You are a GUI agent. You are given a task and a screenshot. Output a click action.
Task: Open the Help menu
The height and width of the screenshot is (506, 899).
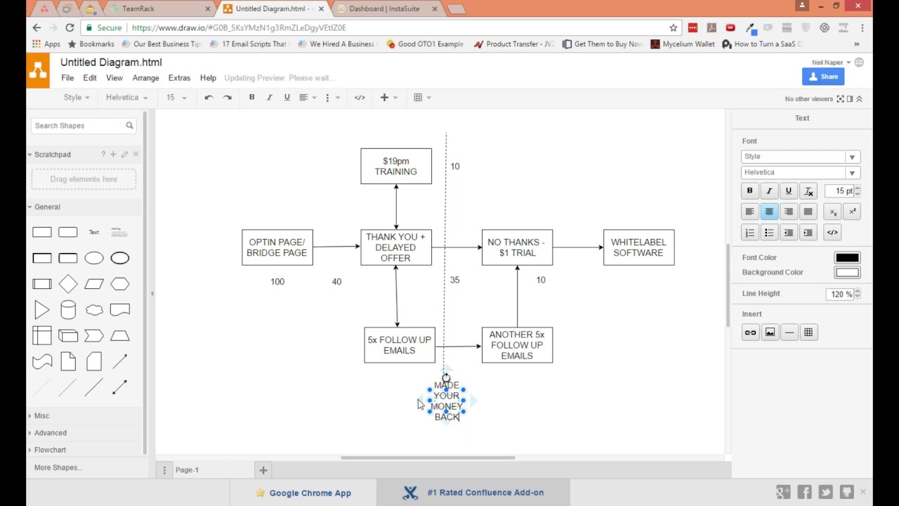pyautogui.click(x=208, y=78)
